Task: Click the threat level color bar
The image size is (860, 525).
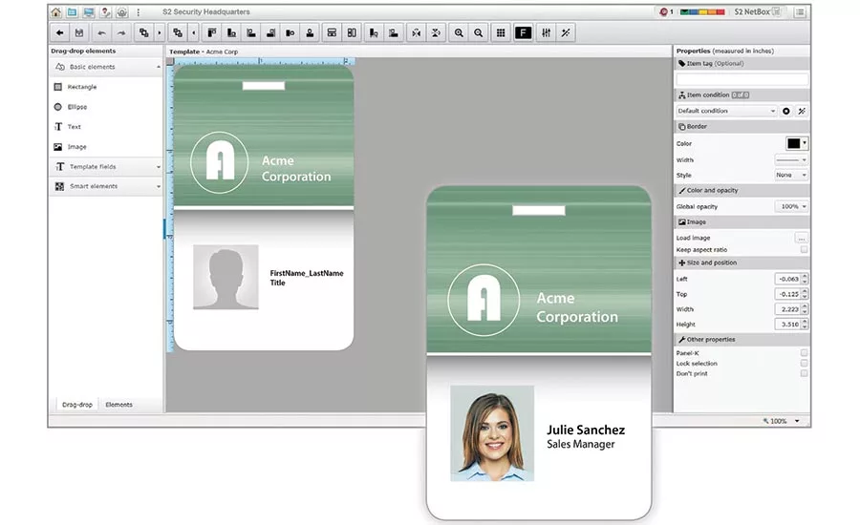Action: tap(702, 11)
